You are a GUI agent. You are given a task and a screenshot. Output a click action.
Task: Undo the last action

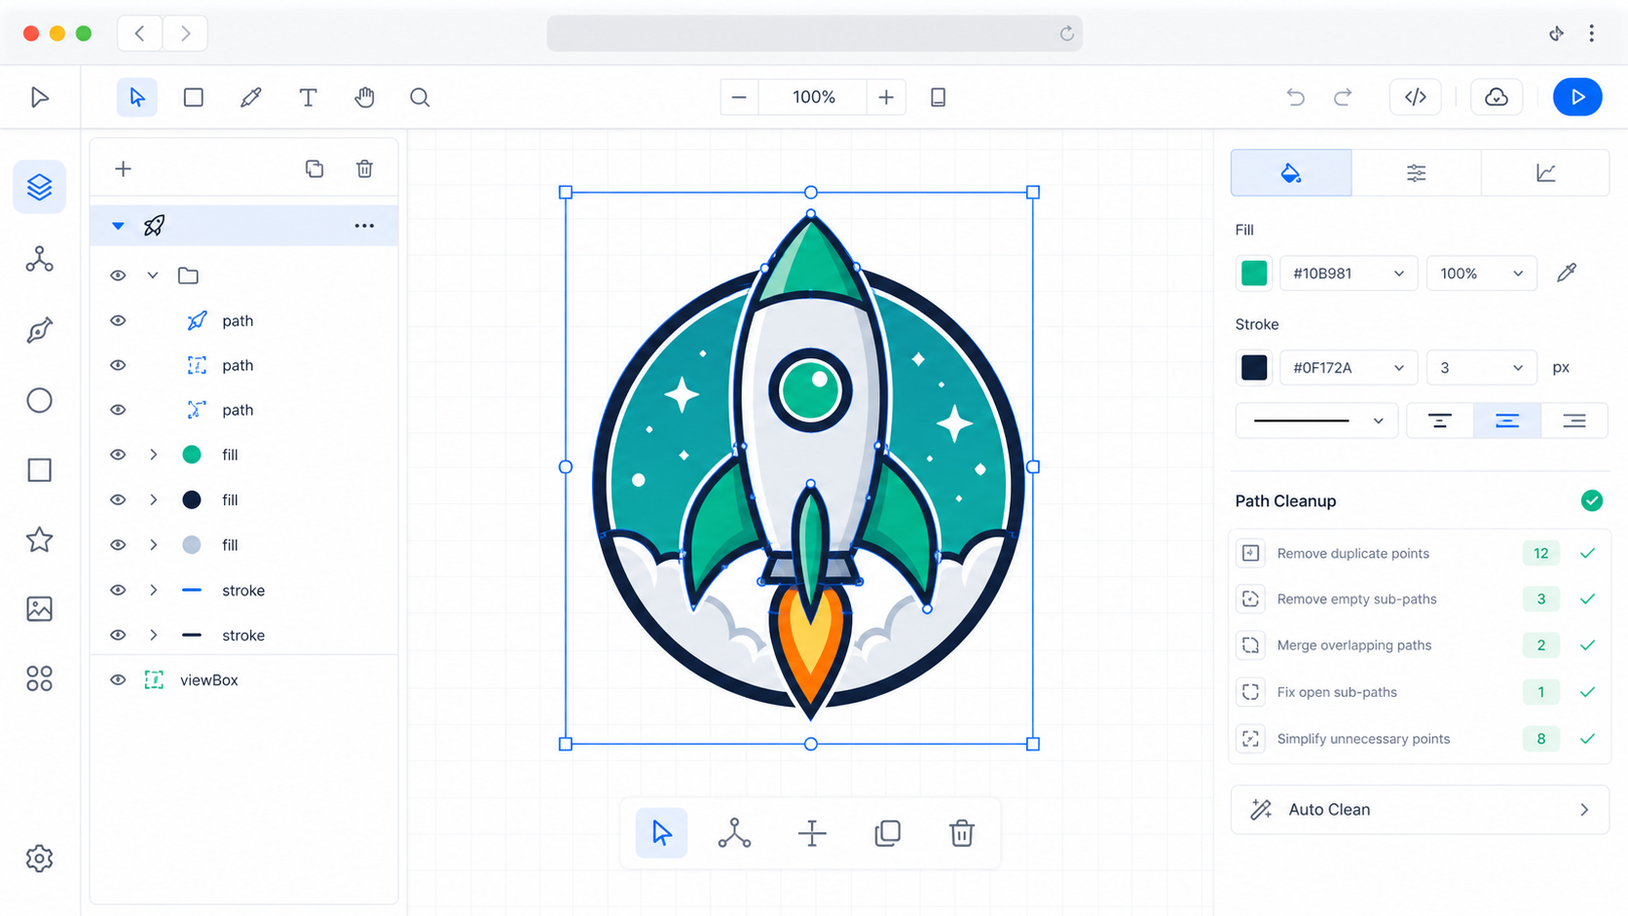(1295, 97)
